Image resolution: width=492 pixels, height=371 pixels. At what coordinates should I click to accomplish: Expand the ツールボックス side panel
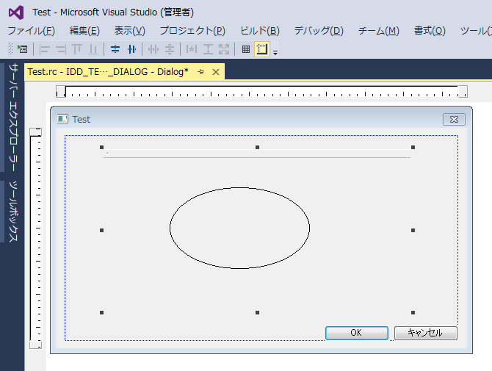pyautogui.click(x=13, y=212)
